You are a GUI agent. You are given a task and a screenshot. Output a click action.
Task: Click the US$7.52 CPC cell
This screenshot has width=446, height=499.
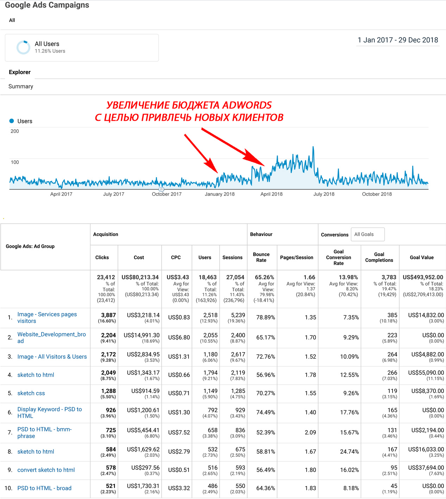[179, 432]
